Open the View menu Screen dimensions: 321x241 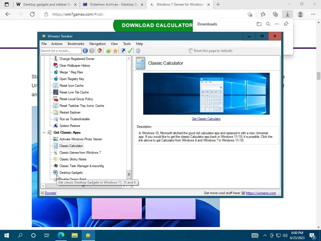click(114, 44)
